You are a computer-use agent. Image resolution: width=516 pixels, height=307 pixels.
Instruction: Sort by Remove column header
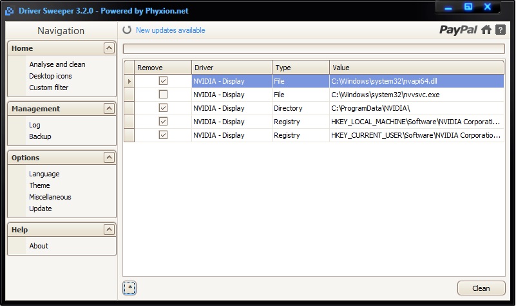163,68
